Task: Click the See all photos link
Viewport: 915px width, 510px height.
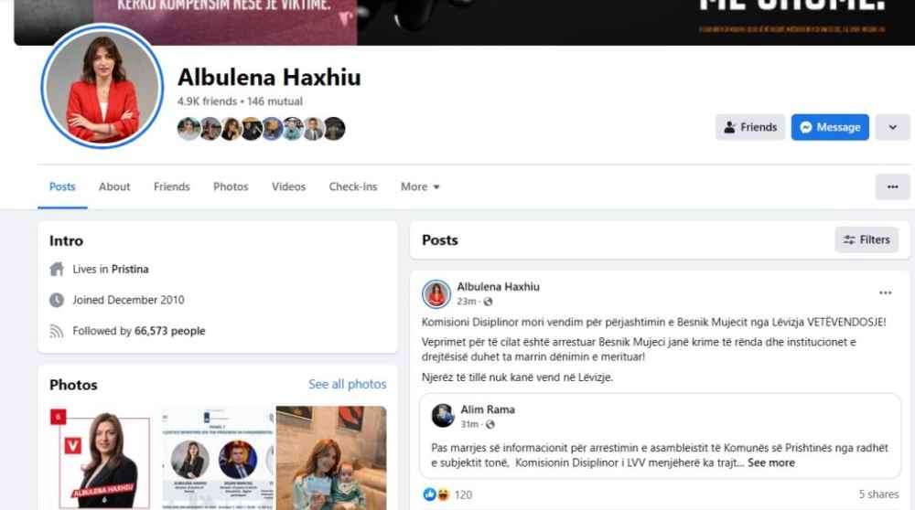Action: [347, 384]
